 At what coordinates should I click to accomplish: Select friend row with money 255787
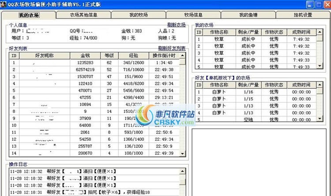coord(94,147)
